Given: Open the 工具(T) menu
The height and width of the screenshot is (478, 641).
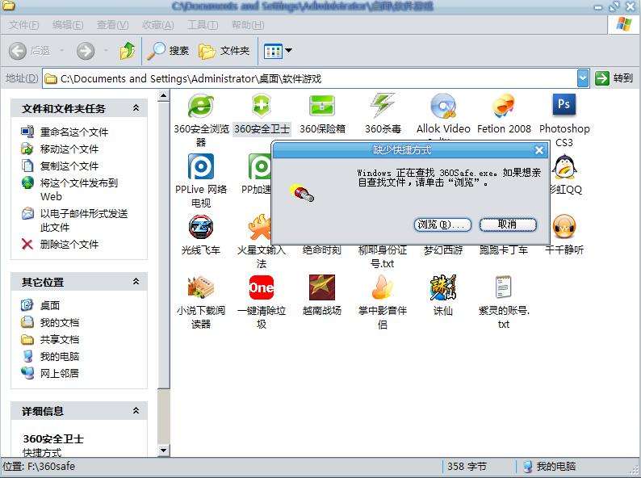Looking at the screenshot, I should pos(203,25).
